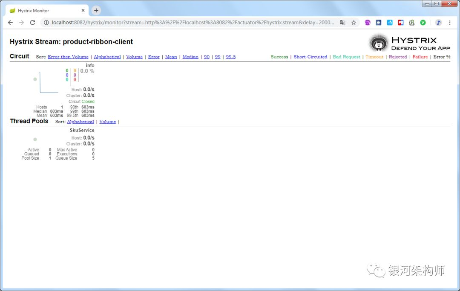View site information icon beside the URL
This screenshot has height=291, width=460.
pos(46,23)
